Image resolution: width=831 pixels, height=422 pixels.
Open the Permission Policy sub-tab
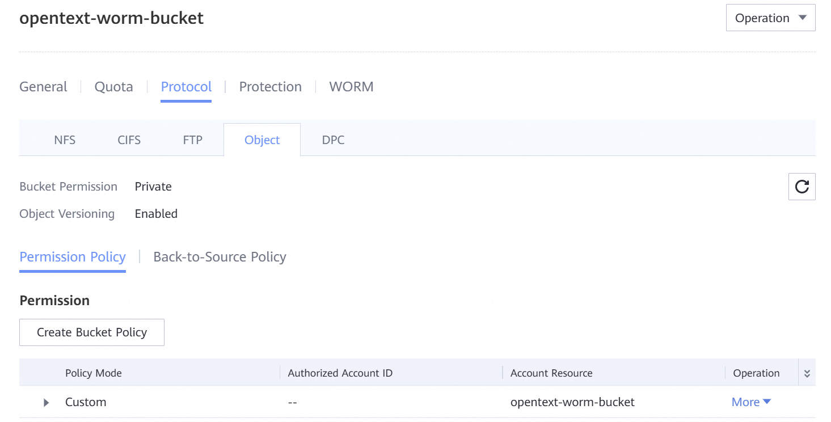click(73, 257)
